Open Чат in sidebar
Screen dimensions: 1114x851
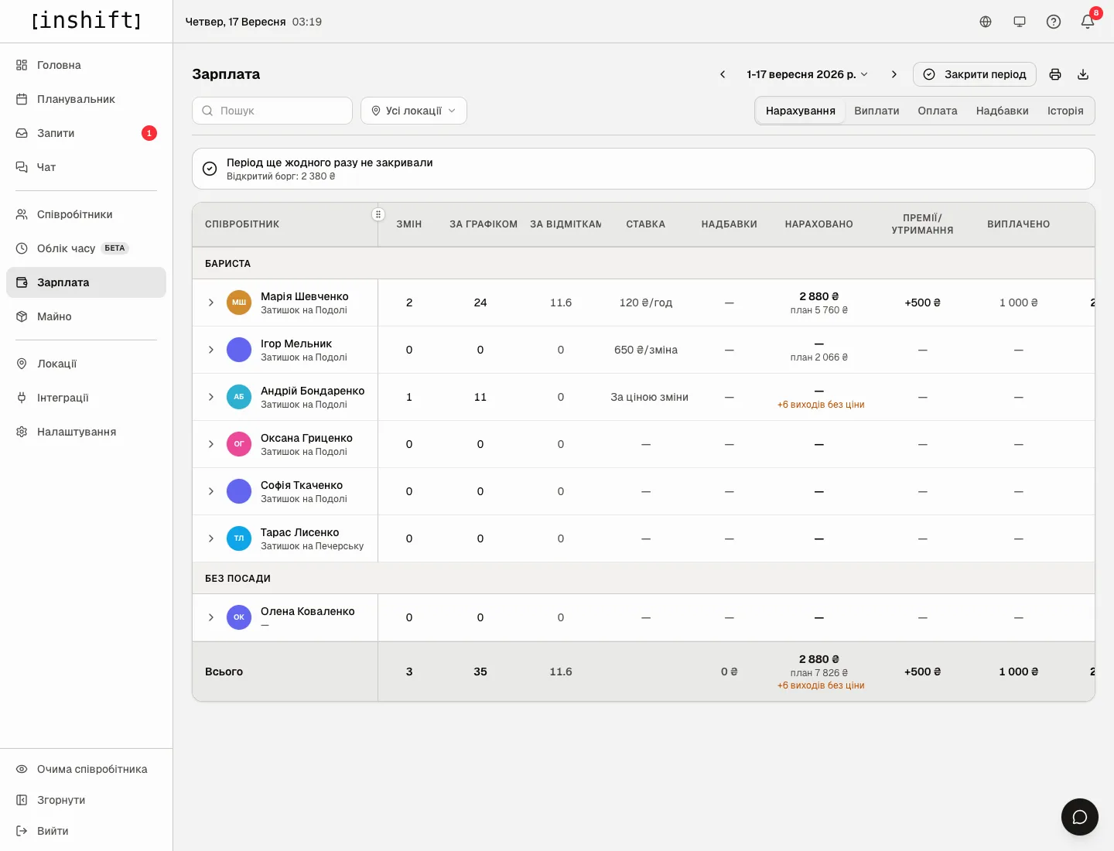point(86,167)
